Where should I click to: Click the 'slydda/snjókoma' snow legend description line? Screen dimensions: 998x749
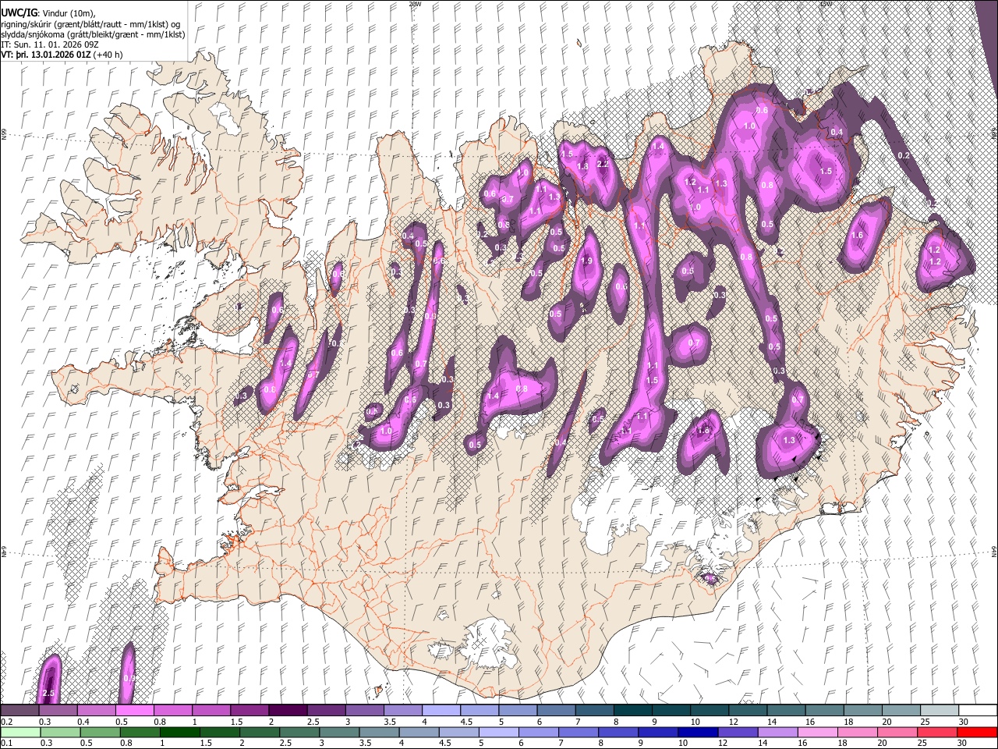(x=91, y=34)
